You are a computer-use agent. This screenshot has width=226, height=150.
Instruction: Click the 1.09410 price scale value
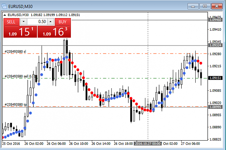click(x=216, y=30)
